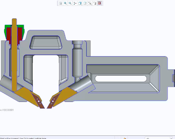Click the Repaint screen icon

point(75,3)
